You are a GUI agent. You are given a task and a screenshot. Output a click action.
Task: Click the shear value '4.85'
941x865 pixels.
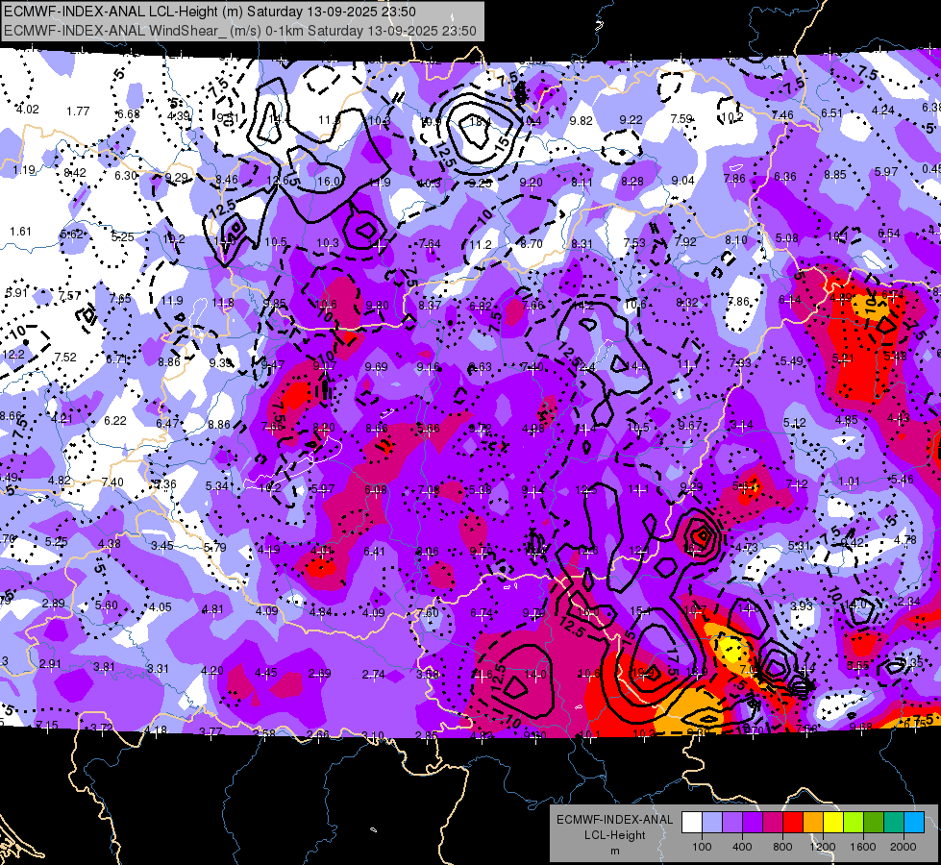coord(847,420)
